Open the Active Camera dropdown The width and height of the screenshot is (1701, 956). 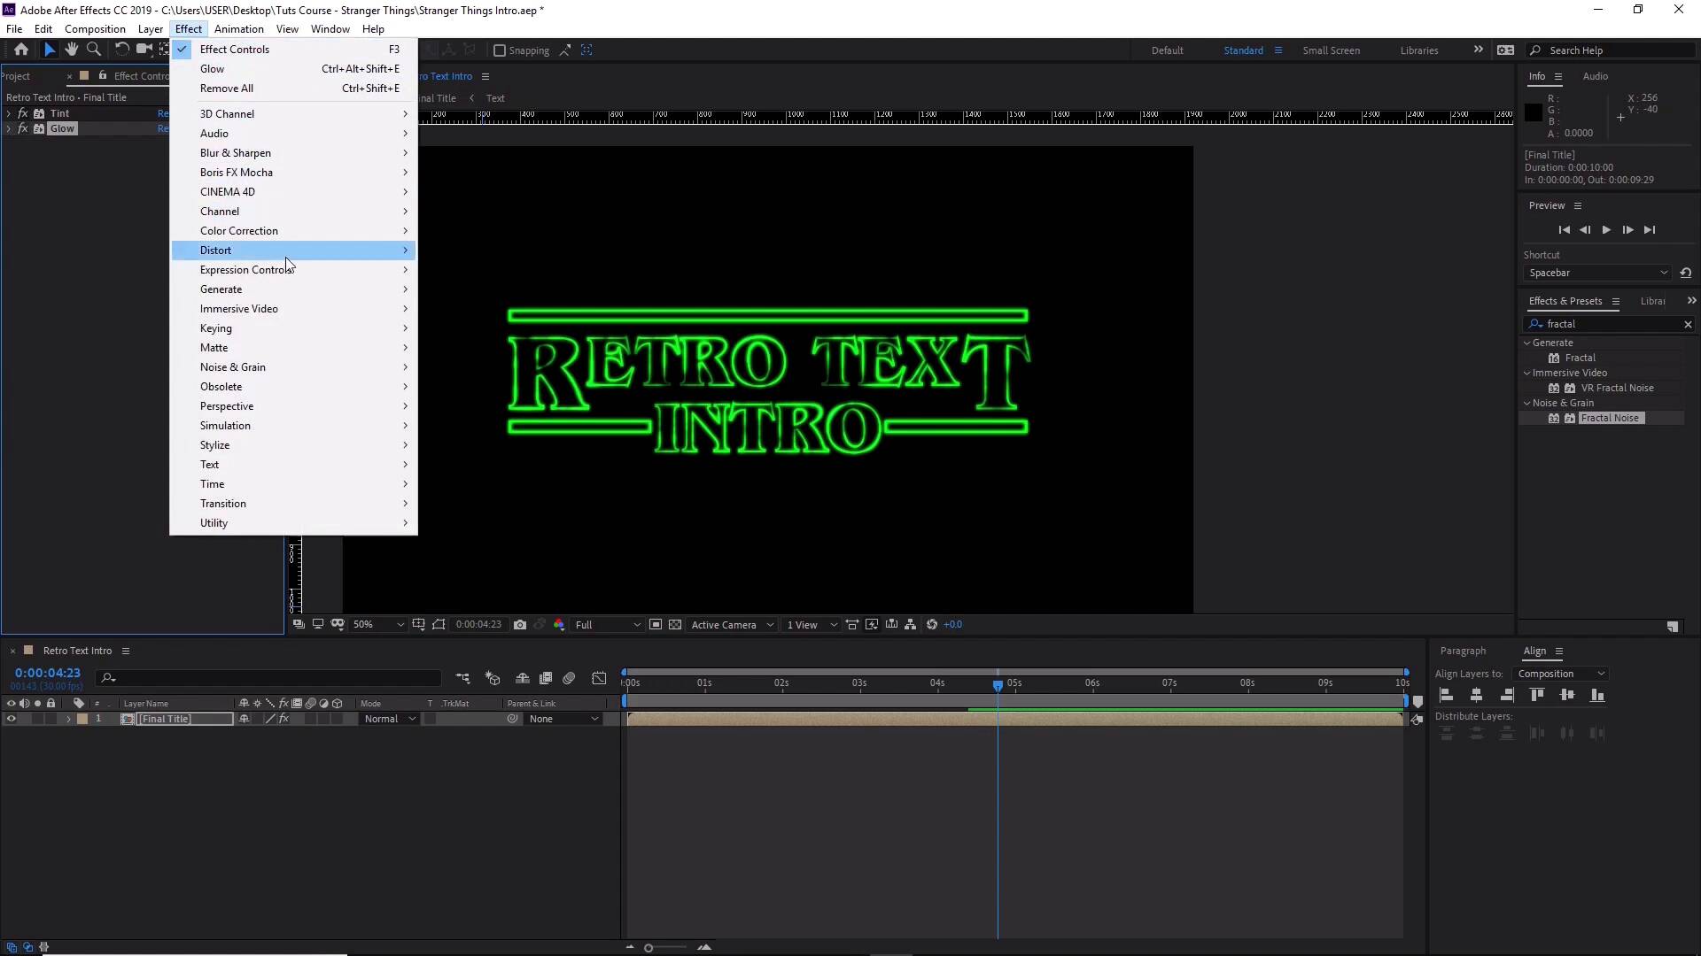point(733,625)
